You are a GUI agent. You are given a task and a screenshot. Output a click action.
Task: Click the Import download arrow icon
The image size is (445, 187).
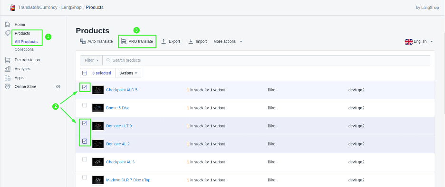tap(191, 41)
